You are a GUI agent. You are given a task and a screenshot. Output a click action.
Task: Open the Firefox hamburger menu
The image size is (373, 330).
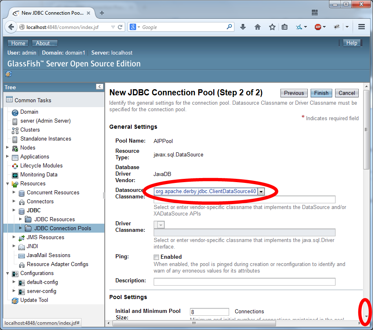361,27
